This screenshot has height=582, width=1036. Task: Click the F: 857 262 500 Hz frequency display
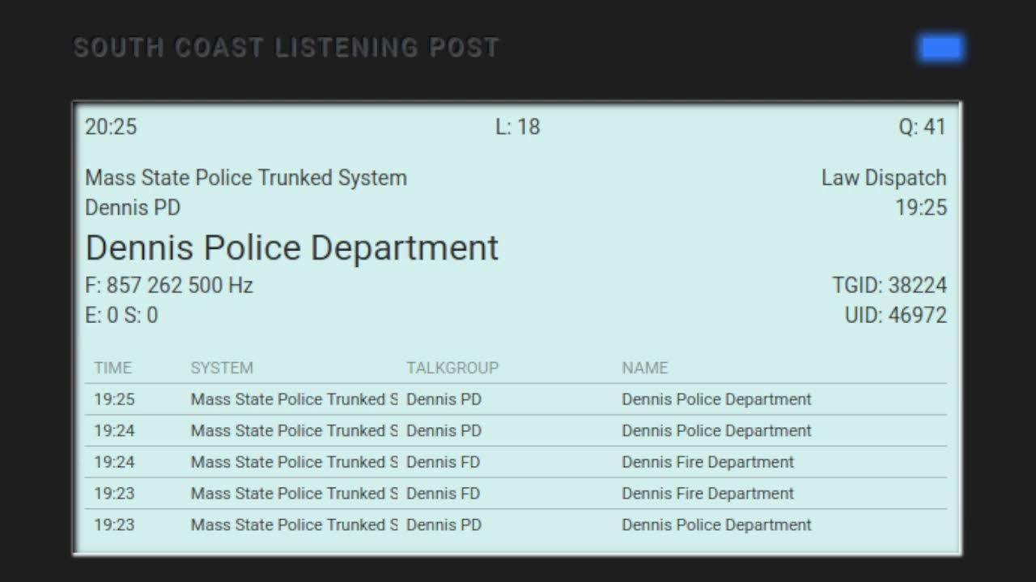pos(169,285)
